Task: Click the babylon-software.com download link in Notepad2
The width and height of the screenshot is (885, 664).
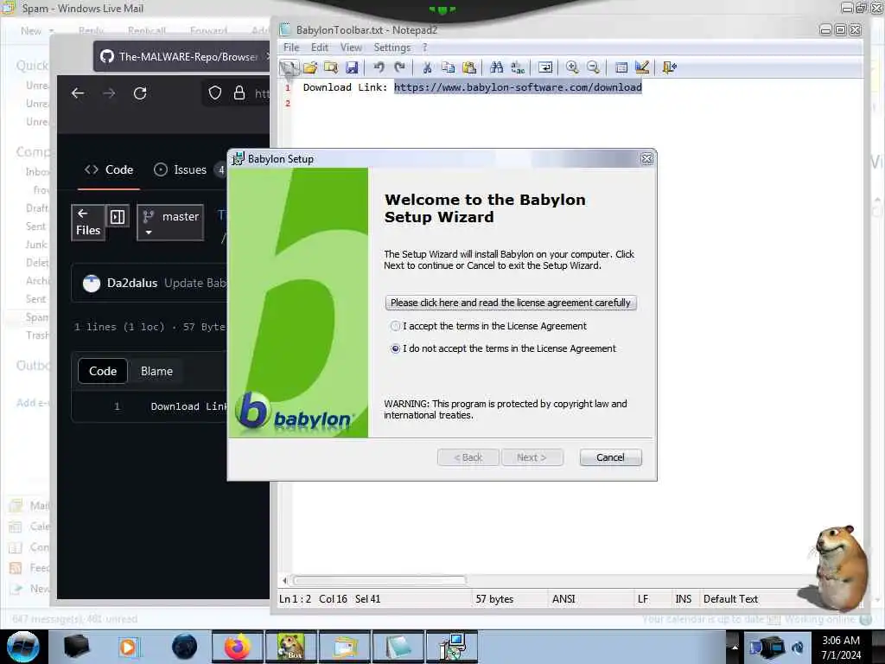Action: 518,87
